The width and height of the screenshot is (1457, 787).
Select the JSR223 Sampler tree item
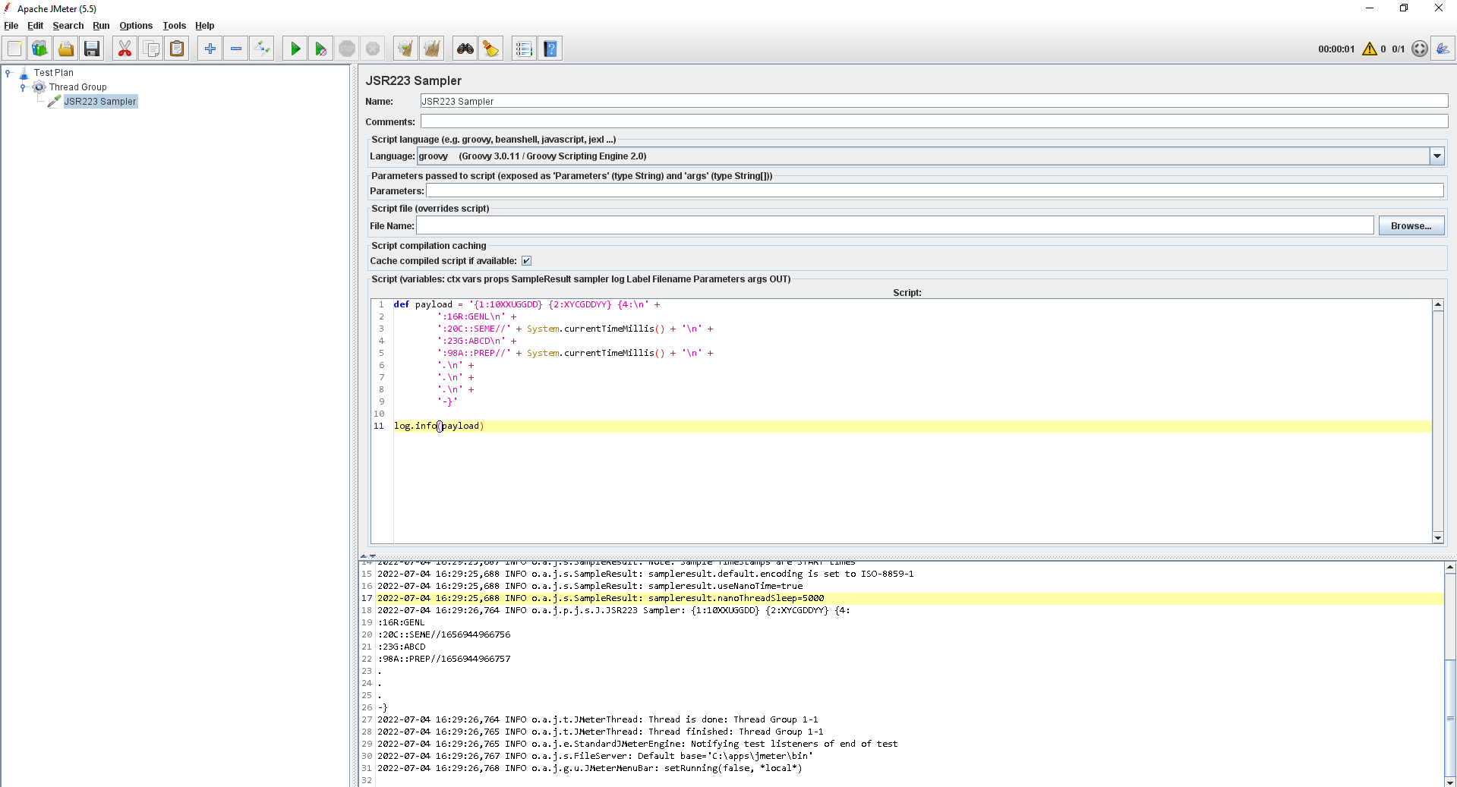99,101
